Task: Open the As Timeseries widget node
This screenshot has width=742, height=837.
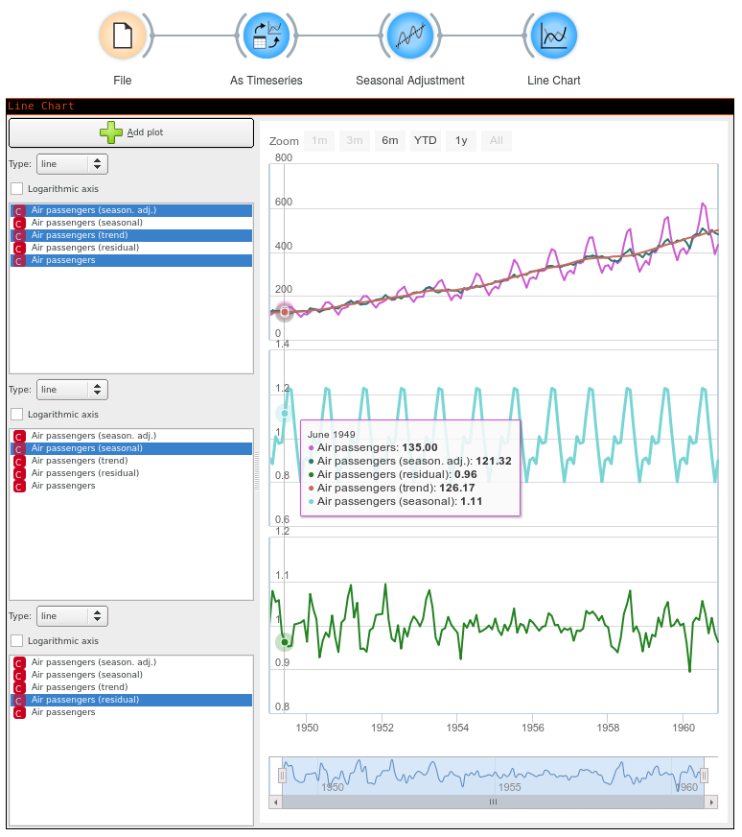Action: click(x=266, y=36)
